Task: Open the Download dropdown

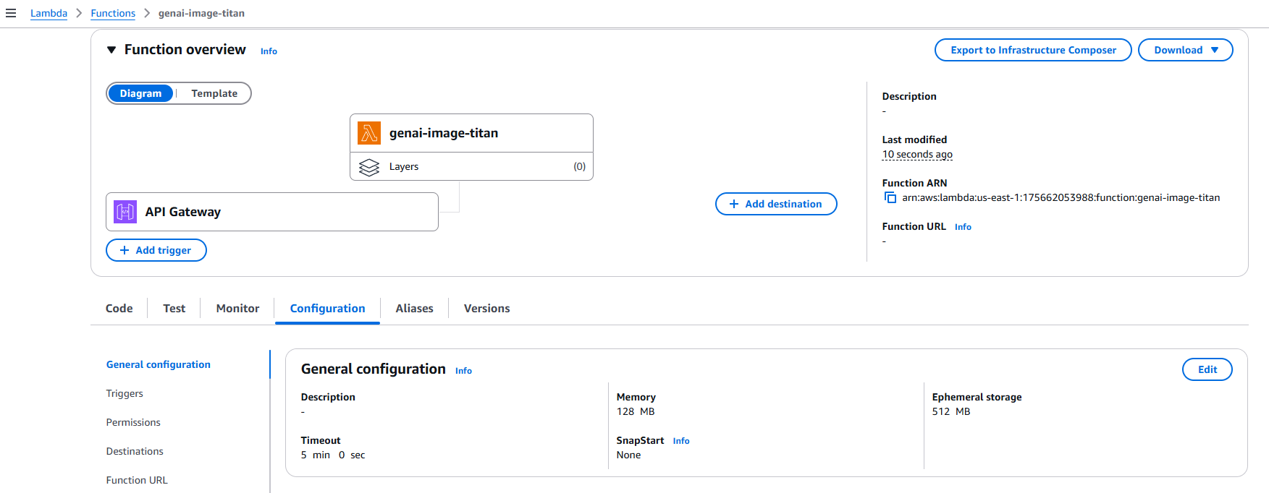Action: (1185, 50)
